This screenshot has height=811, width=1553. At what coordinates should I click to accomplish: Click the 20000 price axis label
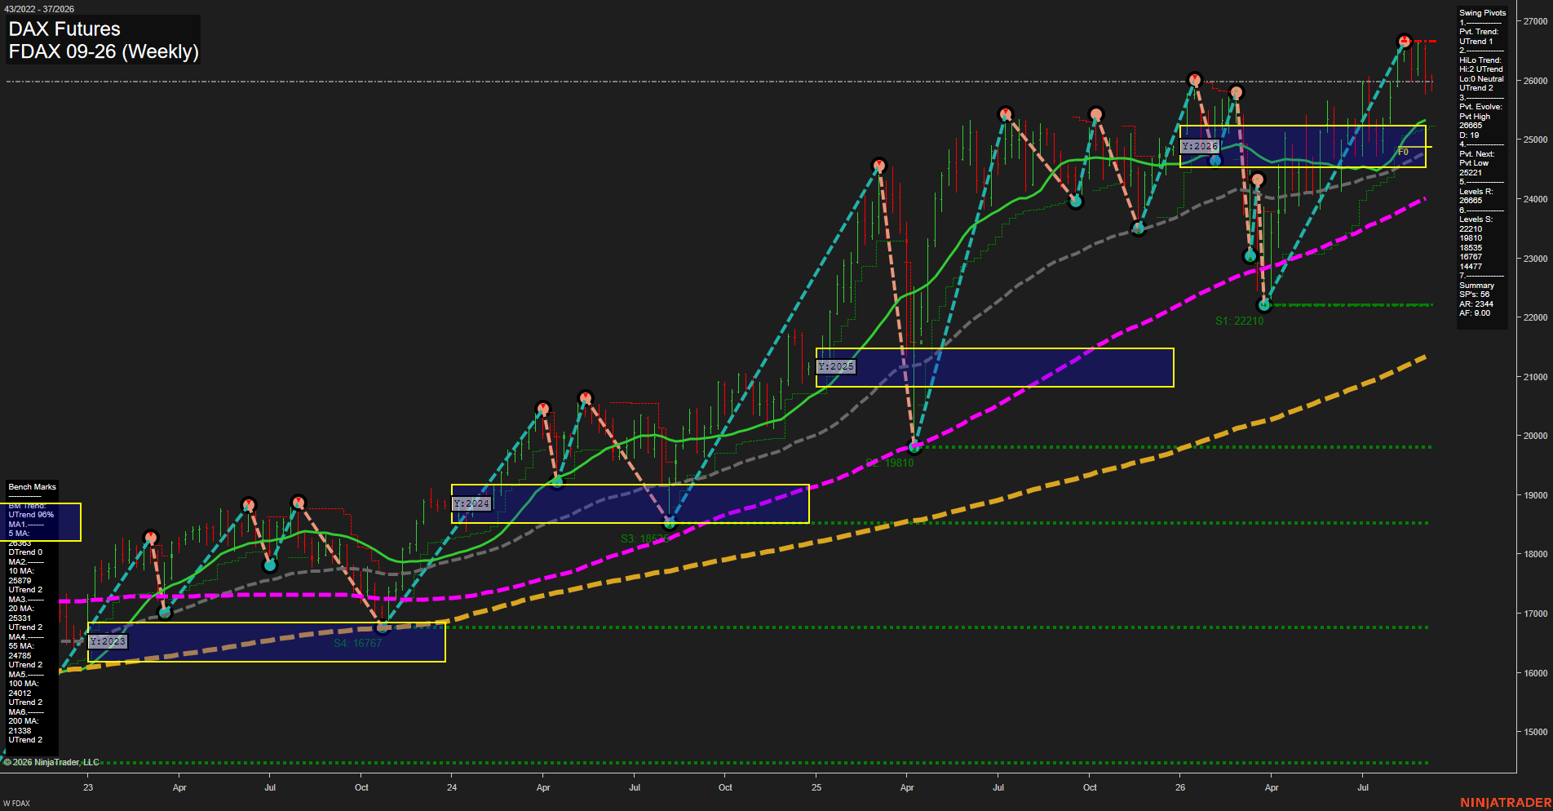click(x=1535, y=436)
